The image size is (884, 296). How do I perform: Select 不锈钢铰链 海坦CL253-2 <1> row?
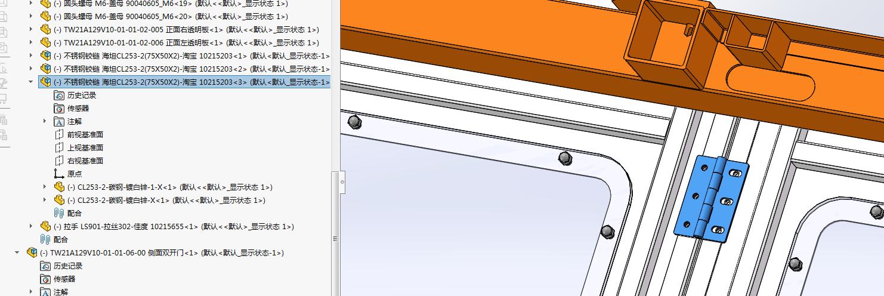click(191, 56)
